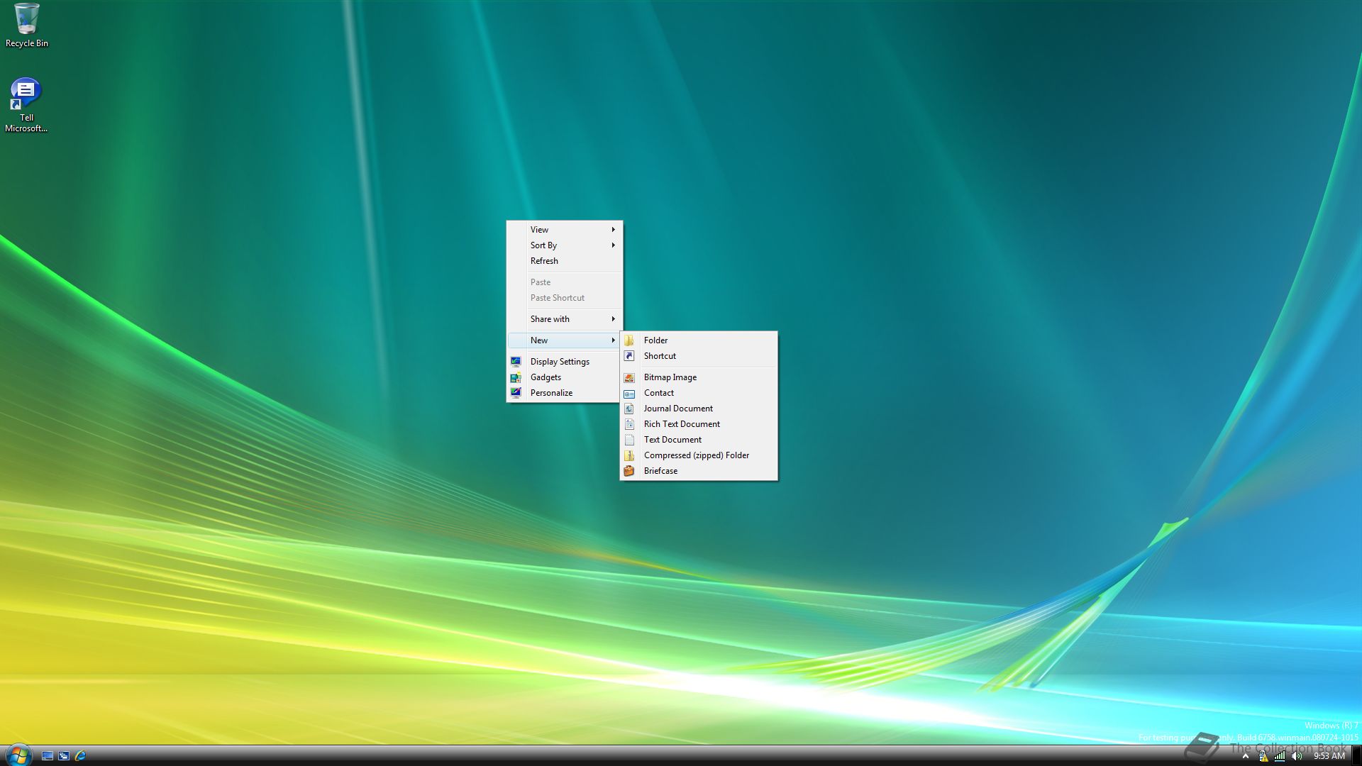This screenshot has width=1362, height=766.
Task: Expand the Share with submenu
Action: point(565,319)
